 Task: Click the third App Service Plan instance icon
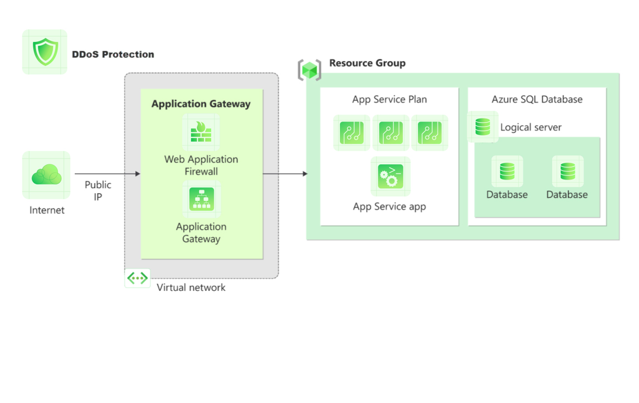point(429,133)
